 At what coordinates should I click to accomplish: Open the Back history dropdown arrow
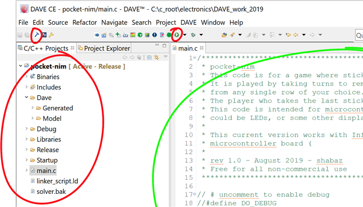click(x=304, y=35)
